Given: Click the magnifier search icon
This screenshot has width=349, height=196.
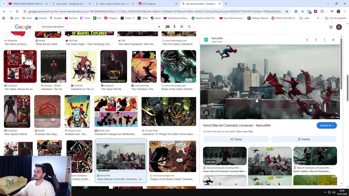Looking at the screenshot, I should click(x=189, y=27).
